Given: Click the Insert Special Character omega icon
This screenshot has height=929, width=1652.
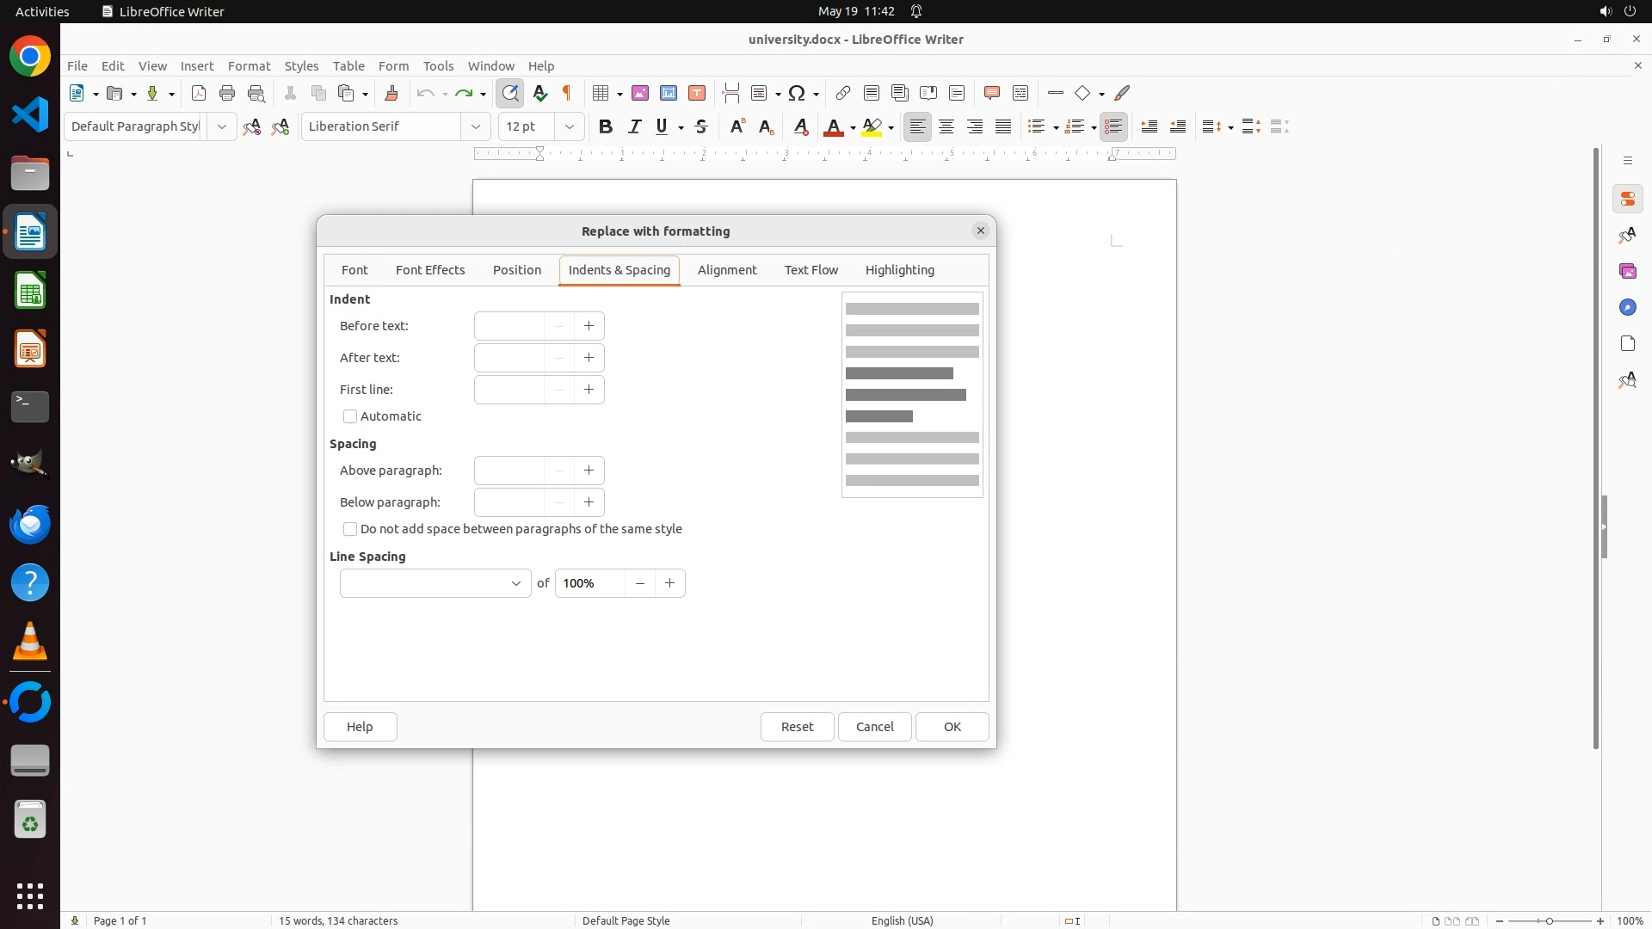Looking at the screenshot, I should pos(797,93).
